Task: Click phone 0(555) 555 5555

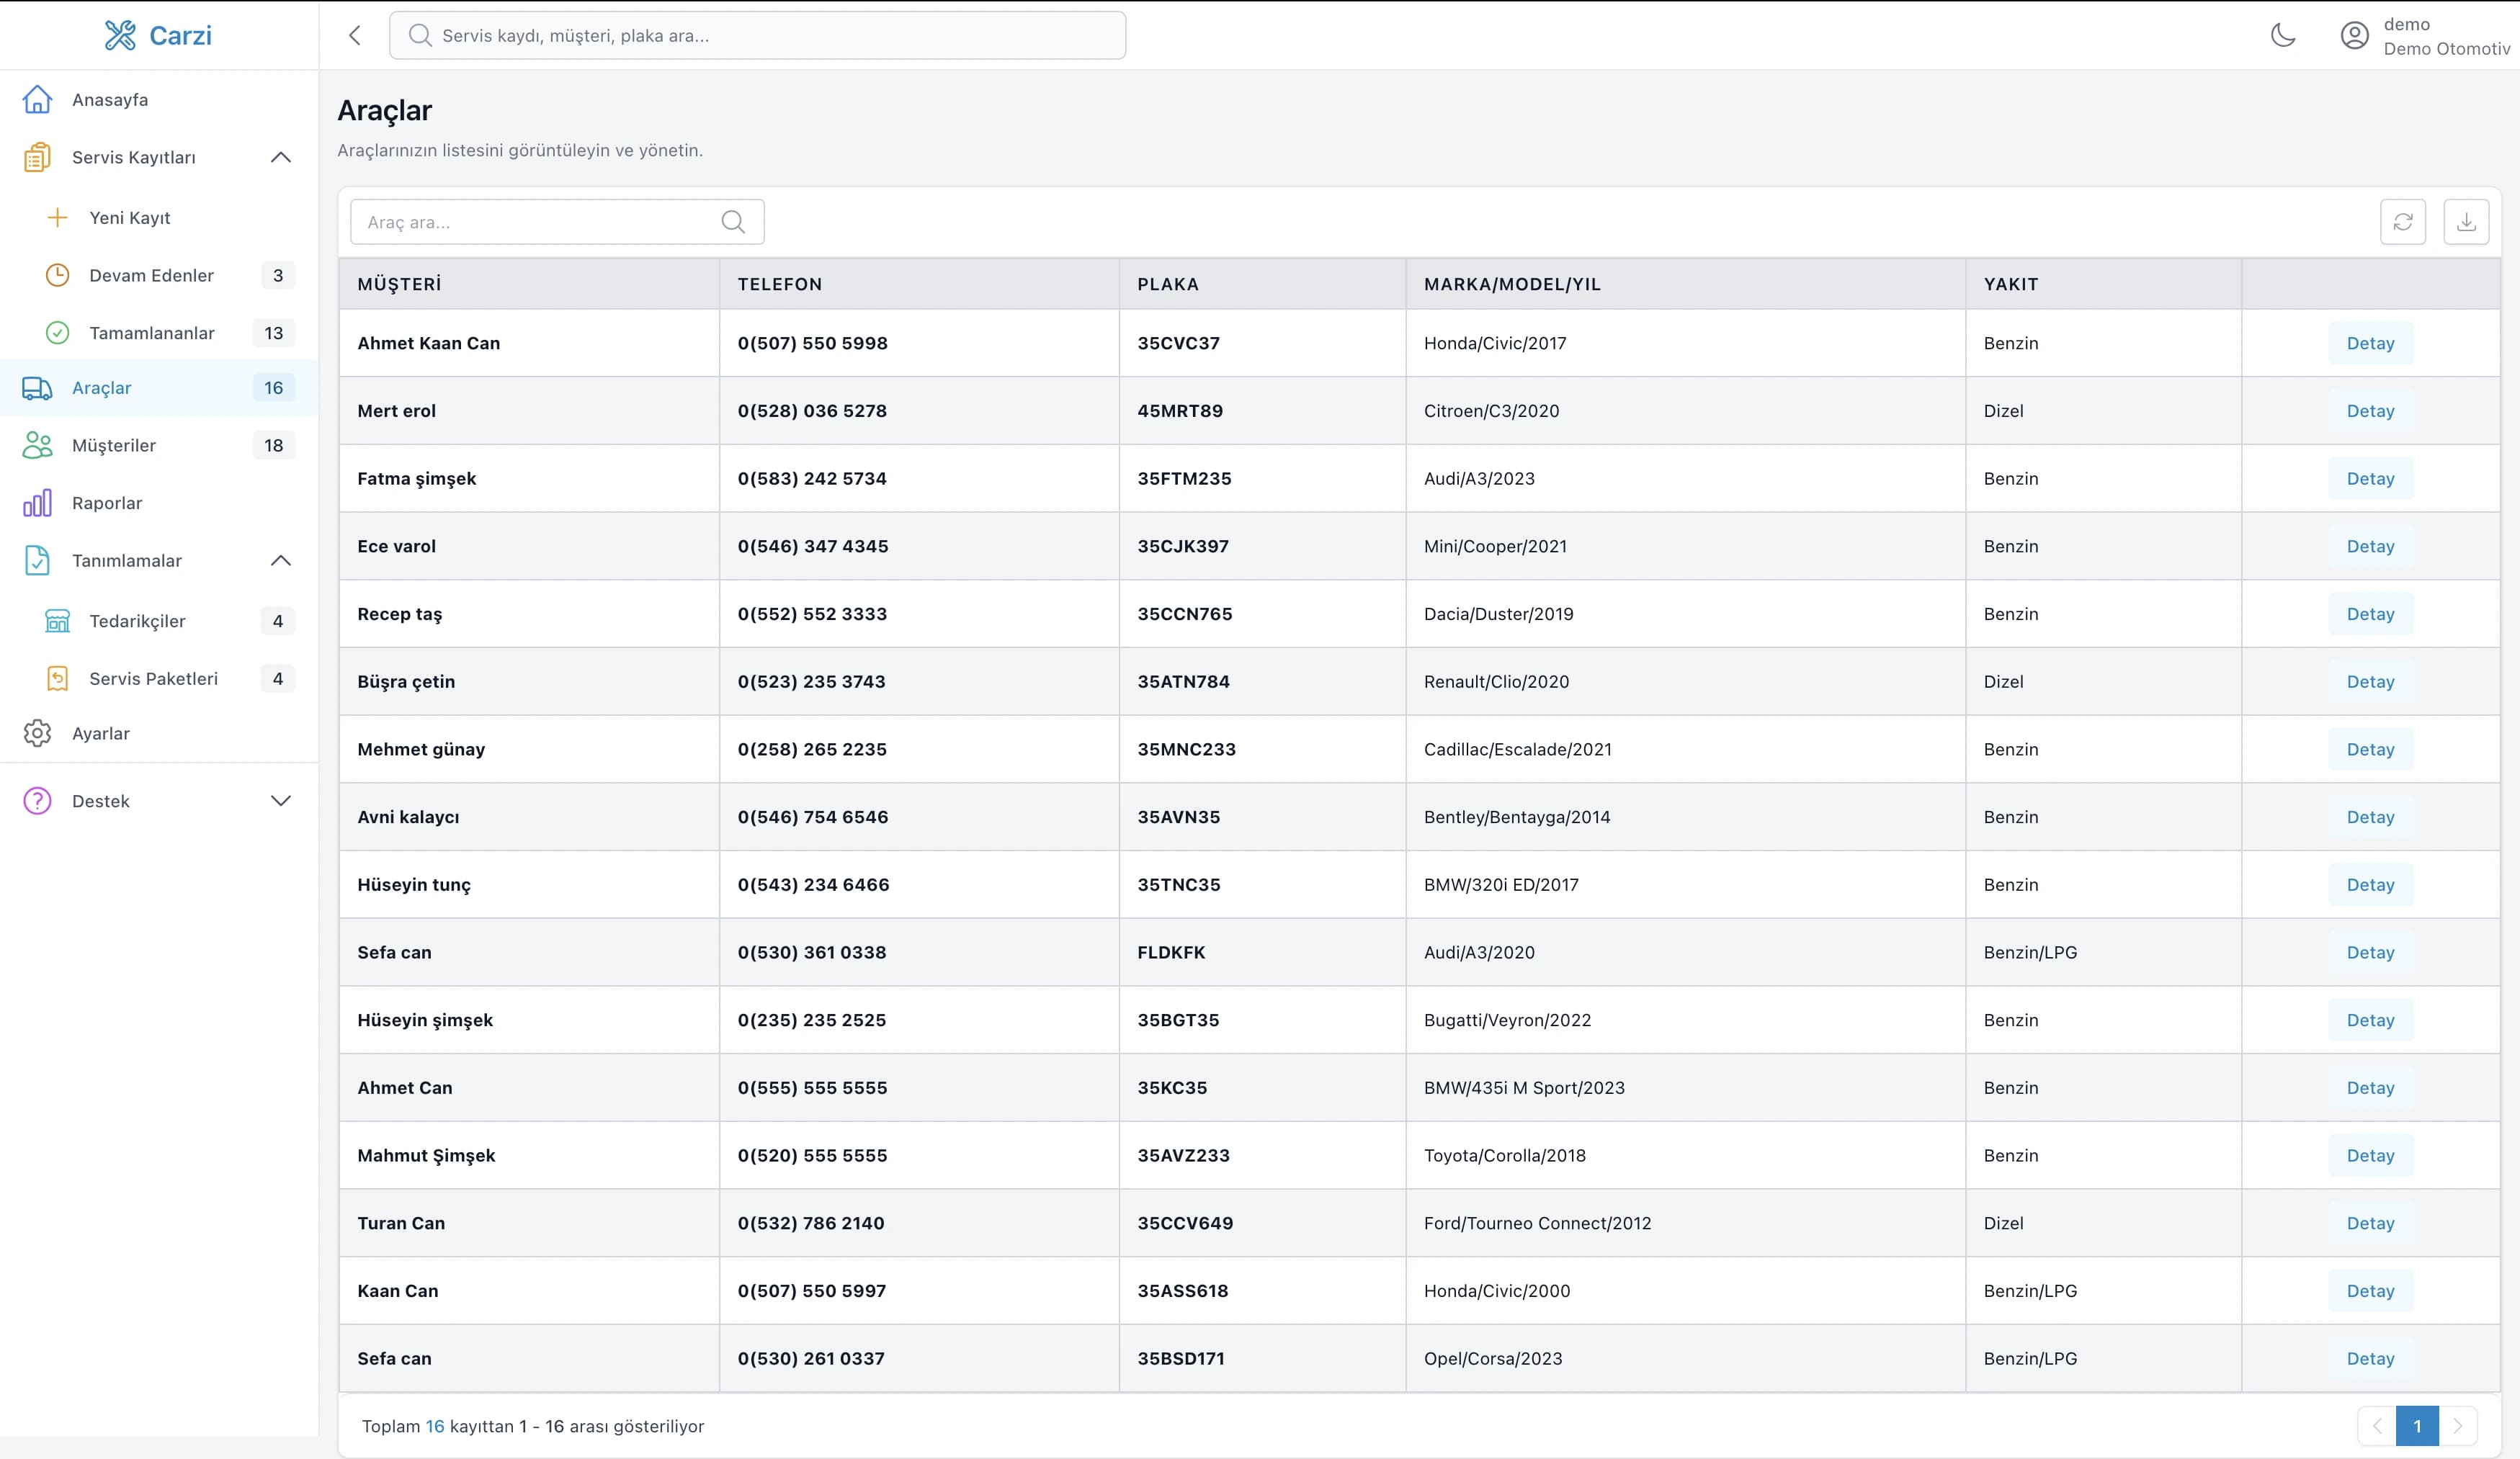Action: point(812,1087)
